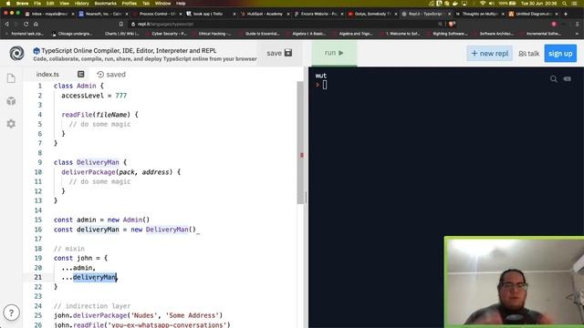Click the console prompt input
The width and height of the screenshot is (584, 328).
point(325,85)
